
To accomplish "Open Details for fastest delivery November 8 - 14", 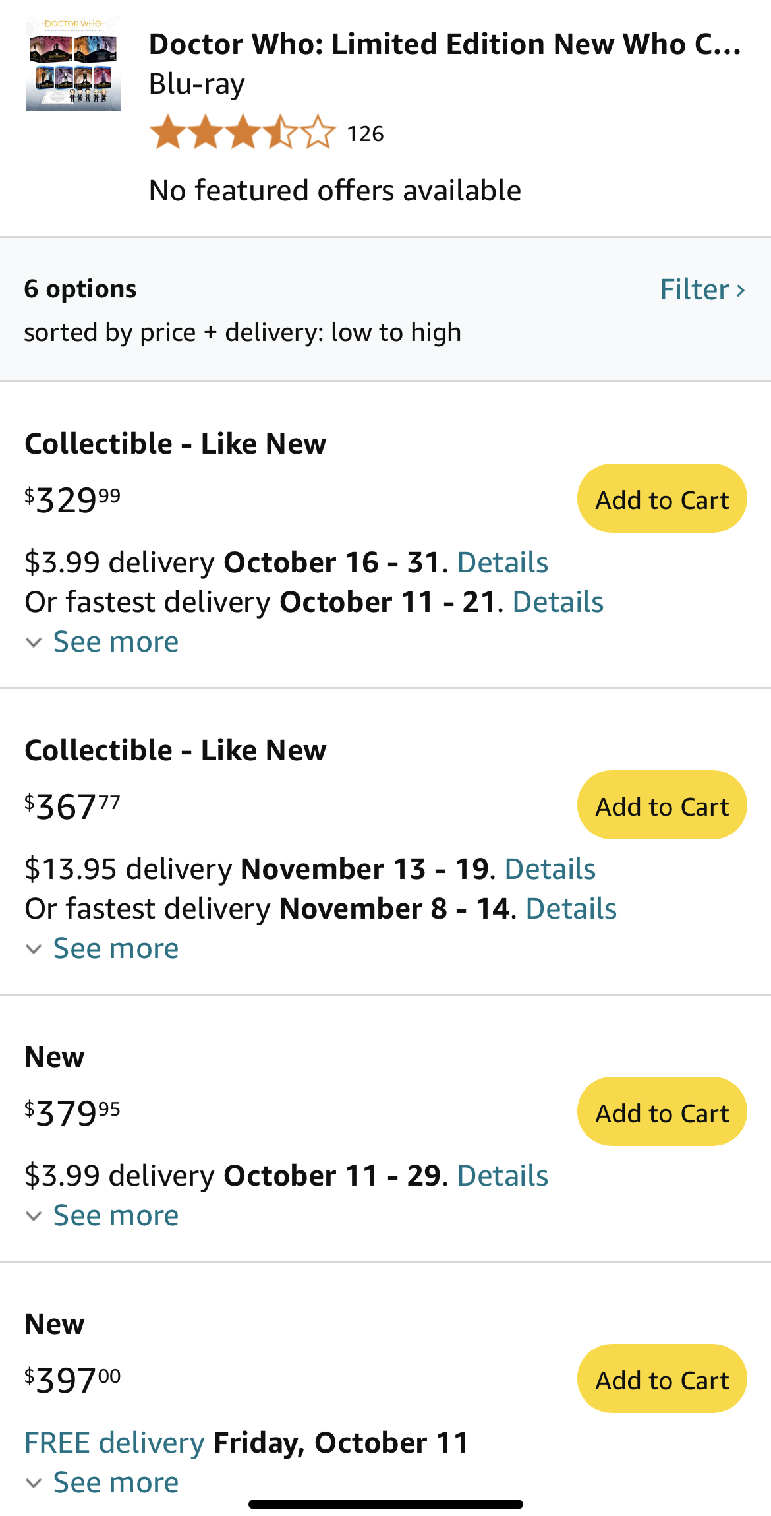I will tap(571, 909).
